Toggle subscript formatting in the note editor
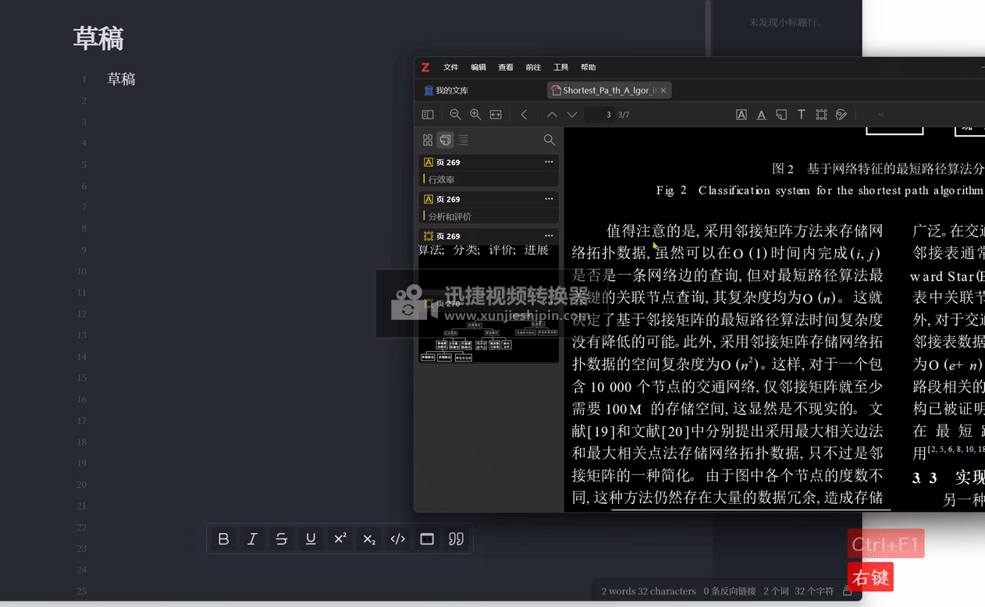The image size is (985, 607). pyautogui.click(x=369, y=539)
